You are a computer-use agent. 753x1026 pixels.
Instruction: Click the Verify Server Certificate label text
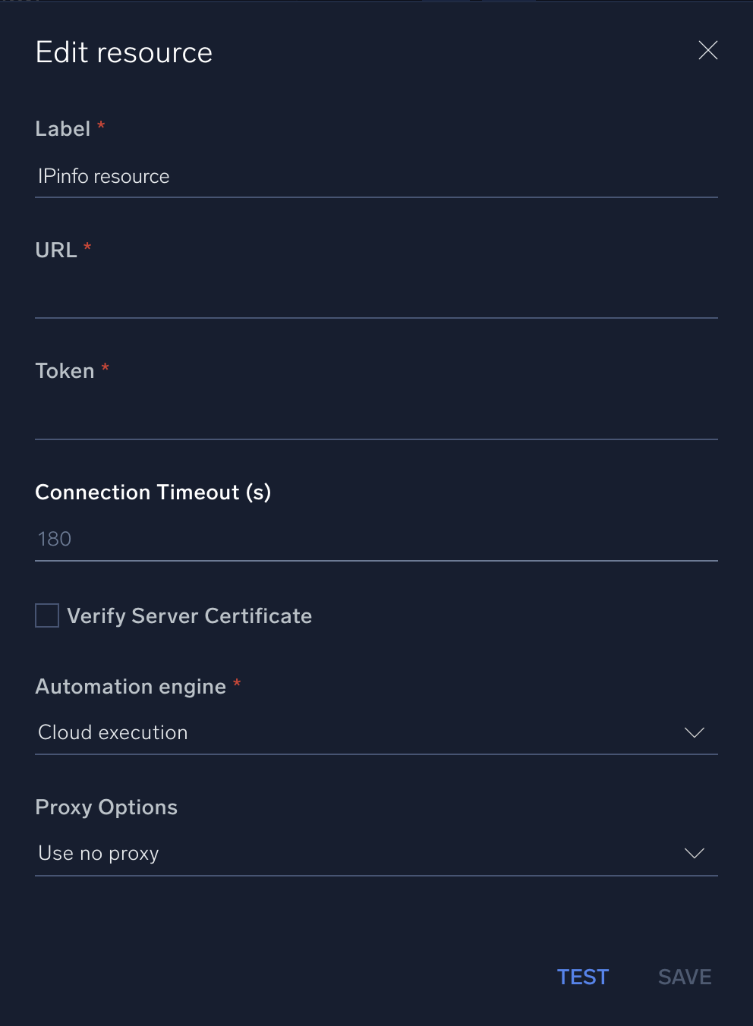coord(189,615)
